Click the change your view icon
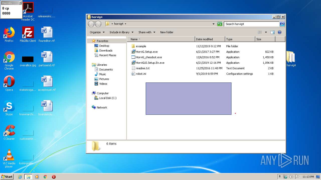Image resolution: width=321 pixels, height=180 pixels. pyautogui.click(x=260, y=32)
